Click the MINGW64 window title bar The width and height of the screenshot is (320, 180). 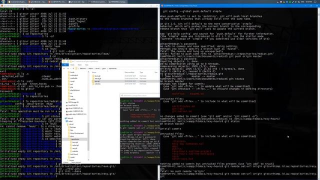pos(140,95)
